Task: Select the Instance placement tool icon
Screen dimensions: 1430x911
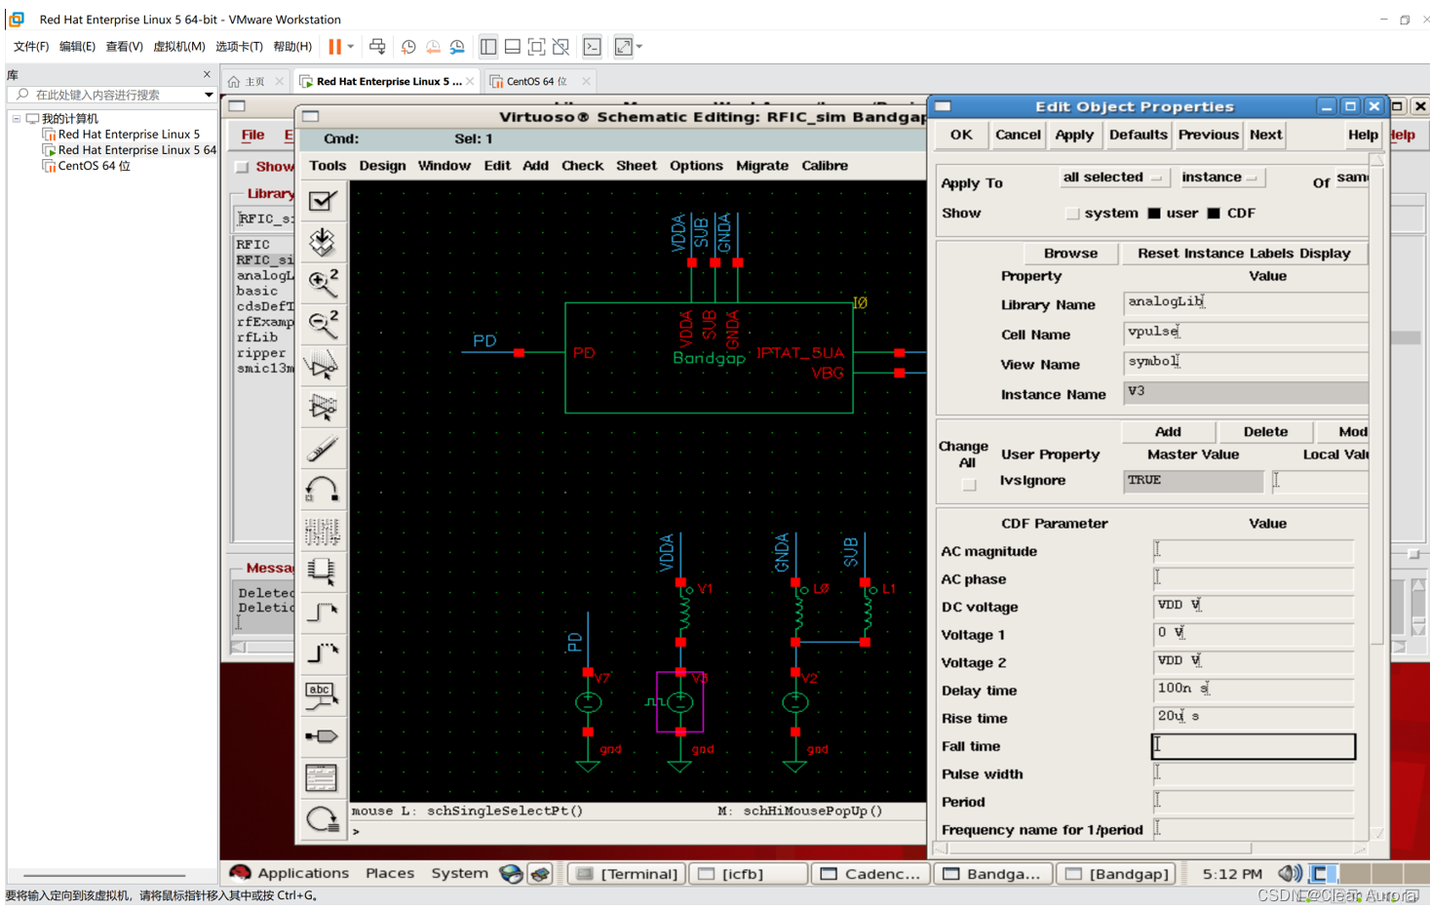Action: click(322, 569)
